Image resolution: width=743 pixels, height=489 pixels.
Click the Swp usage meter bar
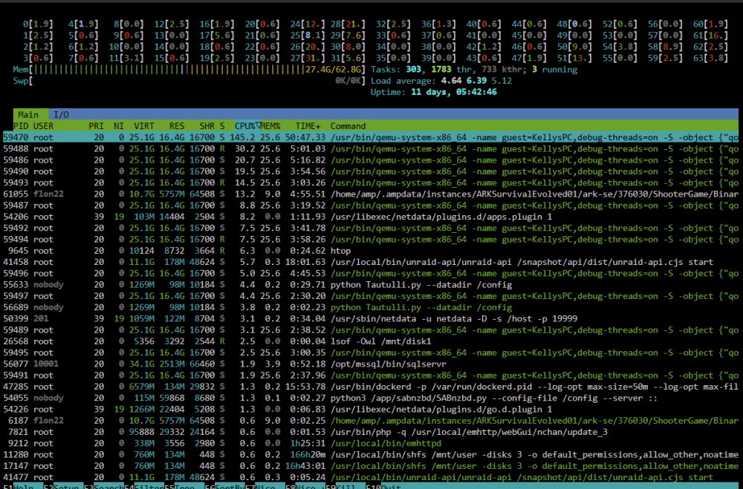(189, 81)
